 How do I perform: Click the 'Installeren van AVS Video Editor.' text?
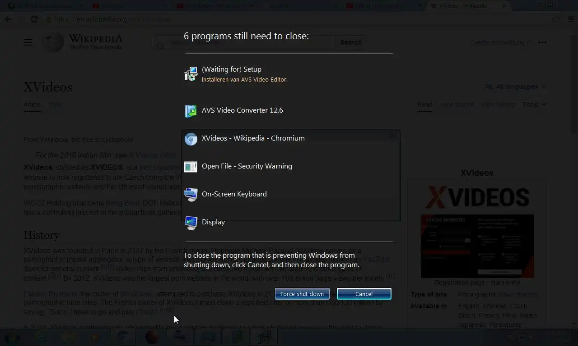click(x=244, y=79)
